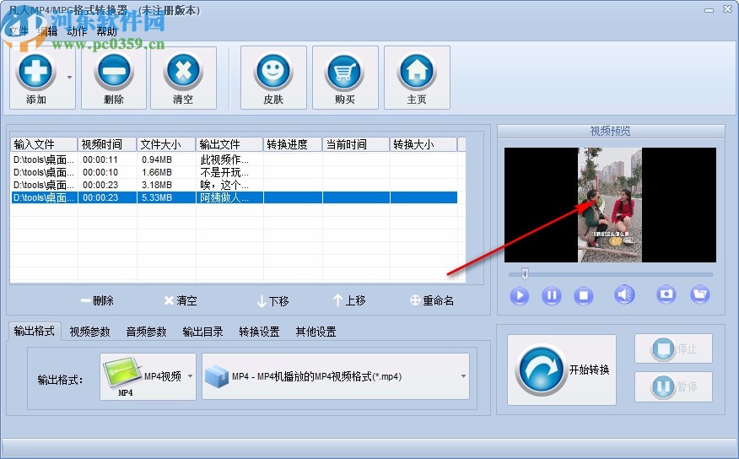The width and height of the screenshot is (739, 459).
Task: Switch to the 输出格式 tab
Action: pyautogui.click(x=34, y=332)
